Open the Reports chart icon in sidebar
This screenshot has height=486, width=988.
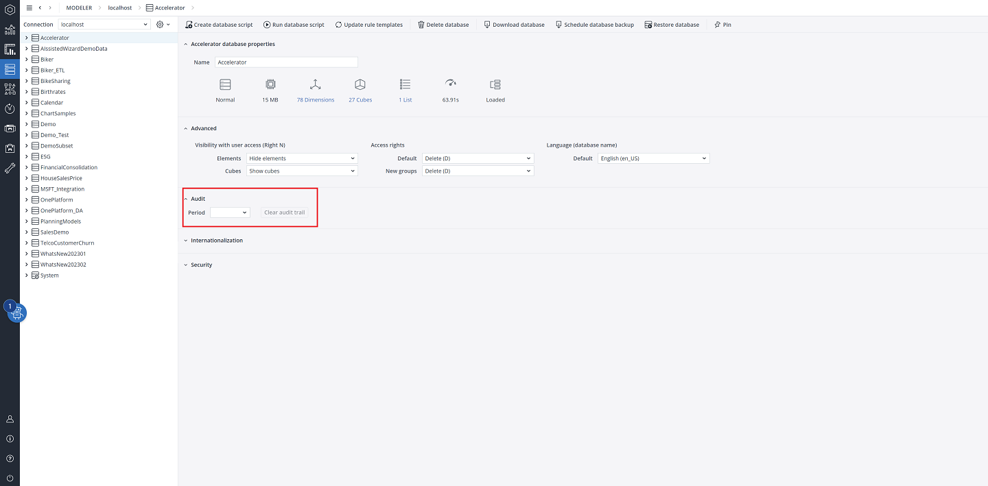[10, 30]
